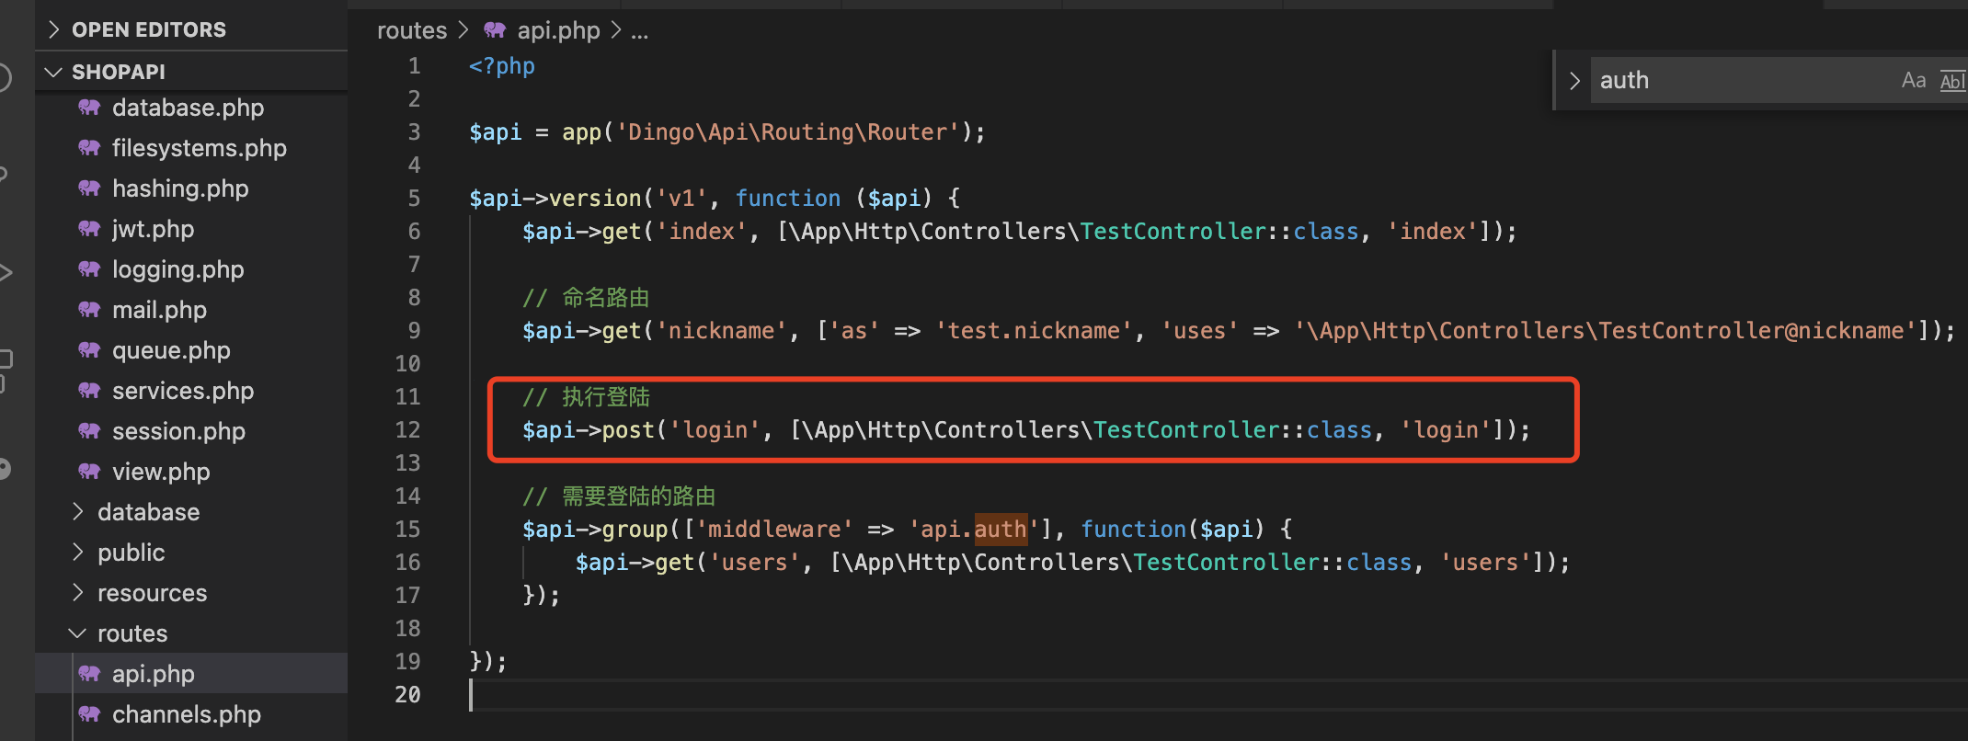Open jwt.php config file

coord(153,229)
